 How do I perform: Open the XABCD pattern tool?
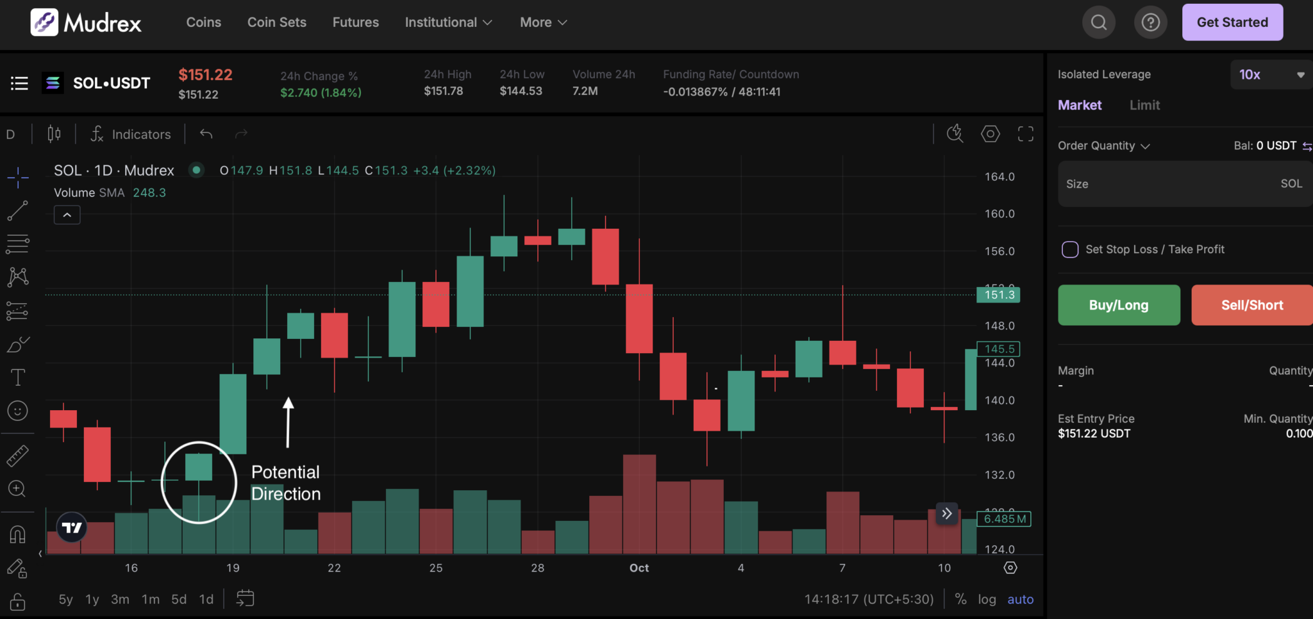coord(17,276)
